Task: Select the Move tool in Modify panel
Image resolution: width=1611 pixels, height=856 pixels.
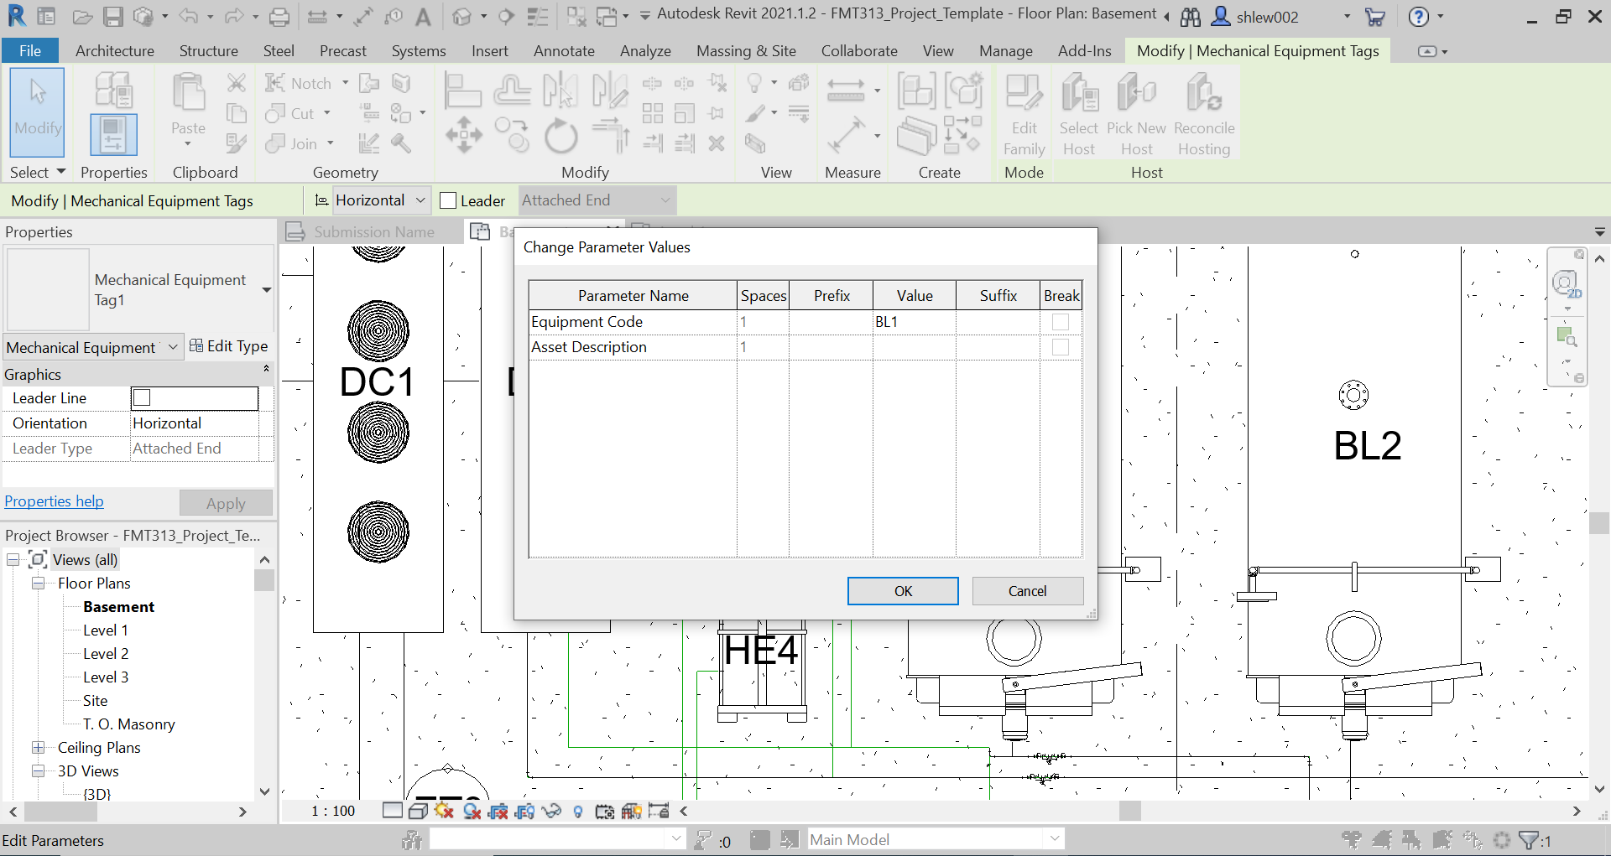Action: [464, 134]
